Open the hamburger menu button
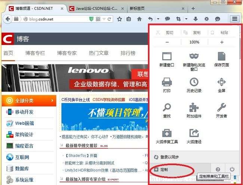The width and height of the screenshot is (243, 185). click(x=234, y=19)
